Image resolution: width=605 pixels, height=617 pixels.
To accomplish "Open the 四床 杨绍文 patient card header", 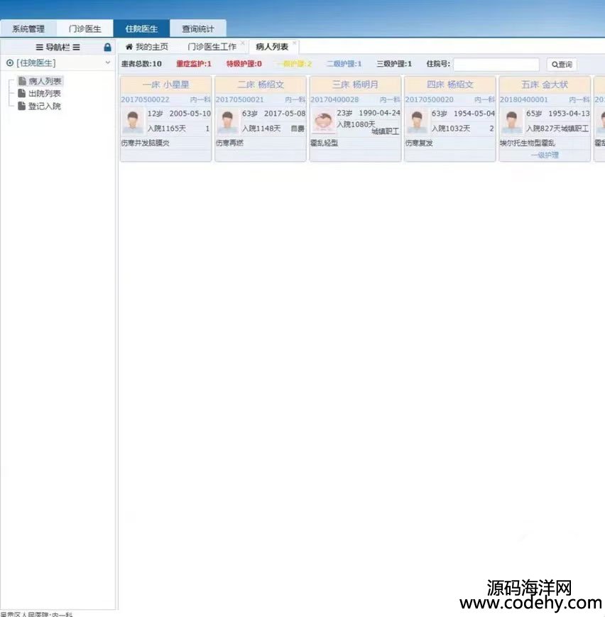I will (x=450, y=84).
